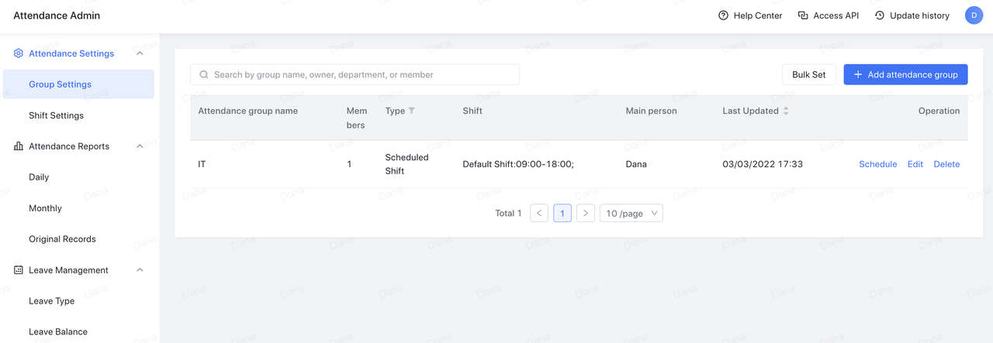
Task: Collapse the Leave Management section
Action: pyautogui.click(x=140, y=270)
